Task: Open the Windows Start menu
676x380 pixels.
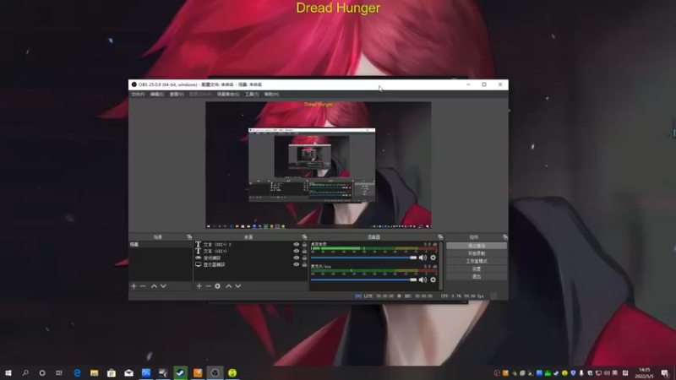Action: (x=8, y=372)
